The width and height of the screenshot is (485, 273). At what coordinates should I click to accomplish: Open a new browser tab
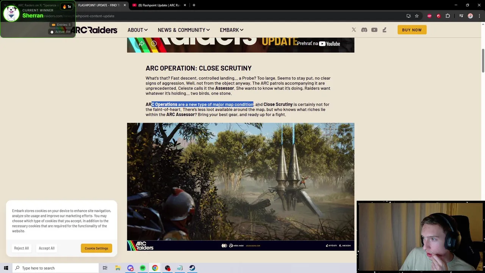tap(194, 5)
